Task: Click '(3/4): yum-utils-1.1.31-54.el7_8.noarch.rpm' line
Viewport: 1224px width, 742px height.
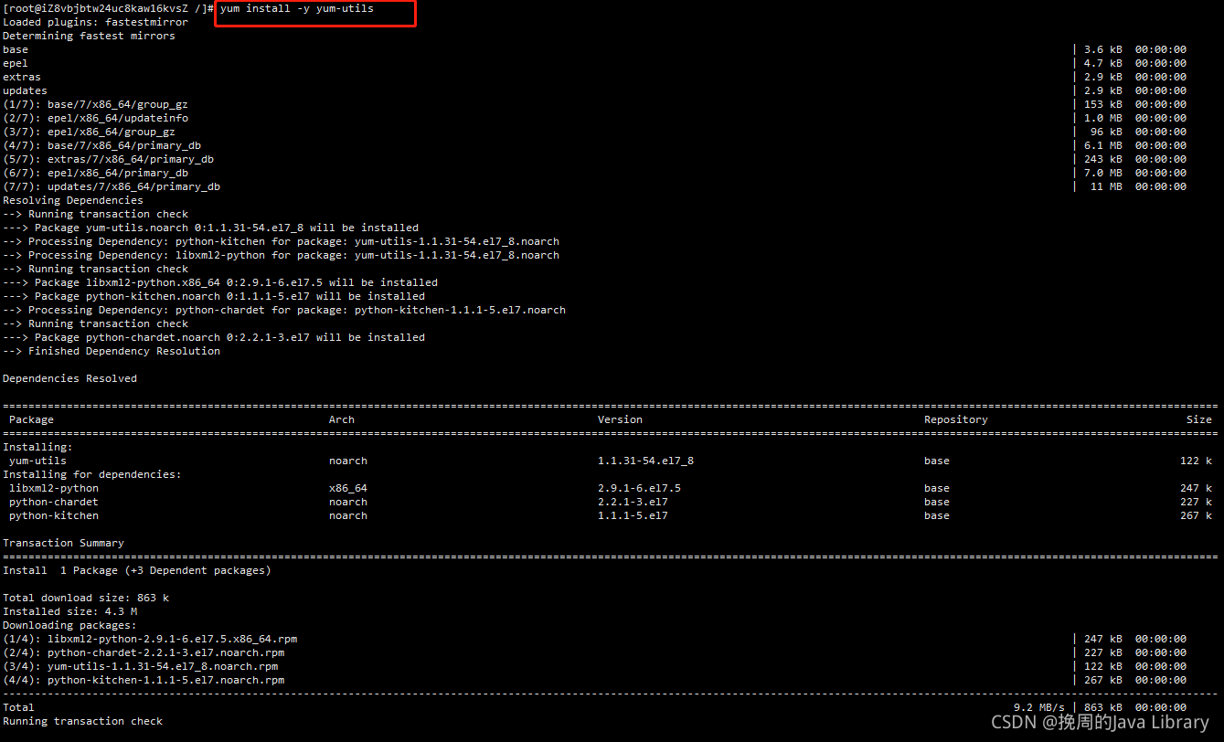Action: coord(140,666)
